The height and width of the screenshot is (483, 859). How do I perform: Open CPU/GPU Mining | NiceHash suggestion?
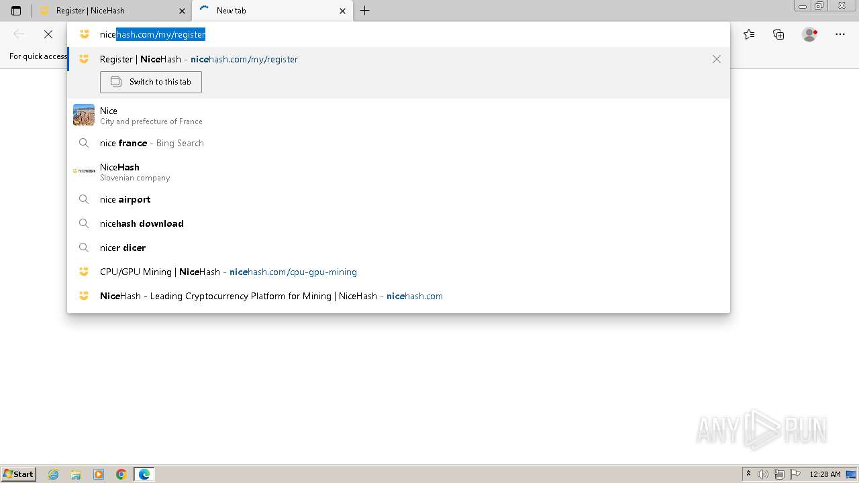coord(399,272)
